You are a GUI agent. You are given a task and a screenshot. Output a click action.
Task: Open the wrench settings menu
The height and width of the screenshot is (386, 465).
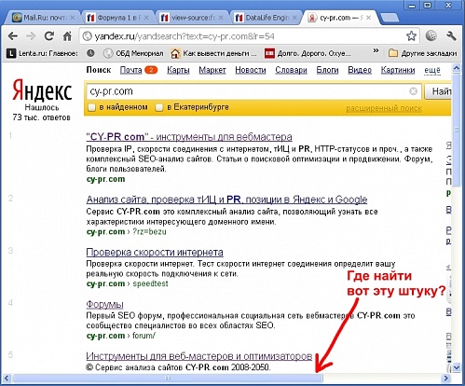point(451,36)
